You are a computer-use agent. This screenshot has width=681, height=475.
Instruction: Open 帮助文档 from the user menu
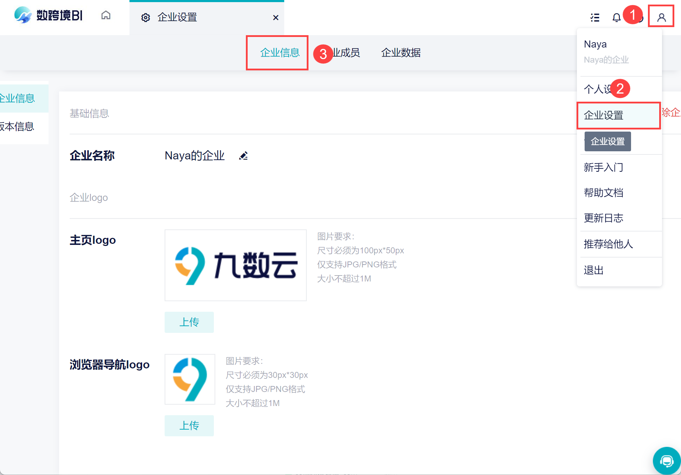tap(604, 193)
